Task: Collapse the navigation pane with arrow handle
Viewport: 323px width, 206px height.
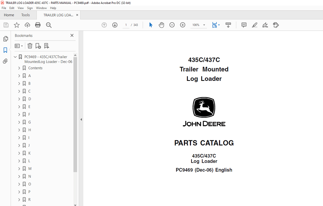Action: coord(81,119)
